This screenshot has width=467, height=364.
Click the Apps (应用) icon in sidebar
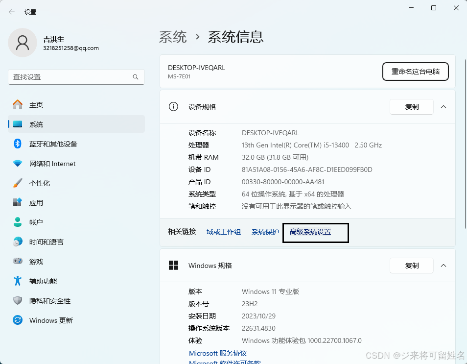pyautogui.click(x=18, y=202)
